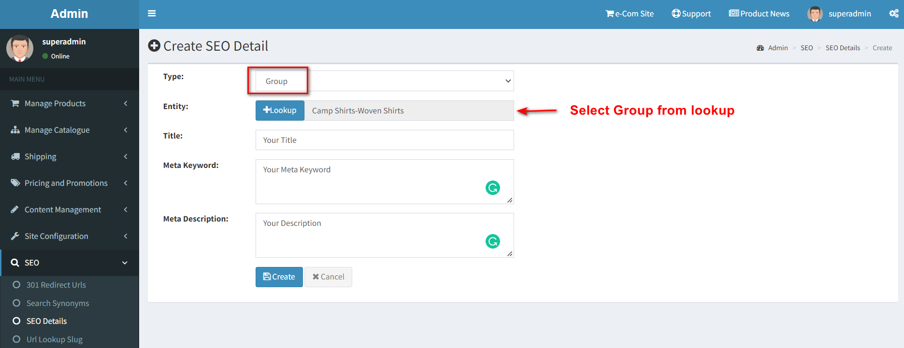Open the Site Configuration menu
The width and height of the screenshot is (904, 348).
pos(70,236)
